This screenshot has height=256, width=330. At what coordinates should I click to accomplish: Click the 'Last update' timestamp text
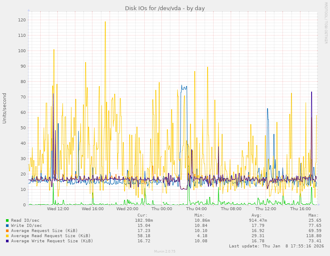(276, 246)
